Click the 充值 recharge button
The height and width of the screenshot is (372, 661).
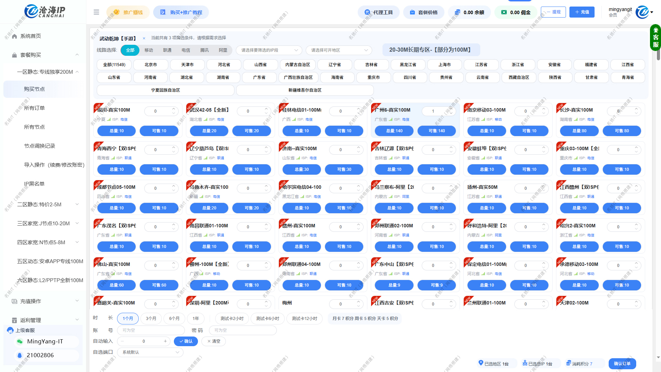click(582, 12)
